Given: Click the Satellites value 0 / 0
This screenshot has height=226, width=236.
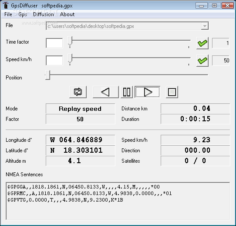Looking at the screenshot, I should point(196,161).
